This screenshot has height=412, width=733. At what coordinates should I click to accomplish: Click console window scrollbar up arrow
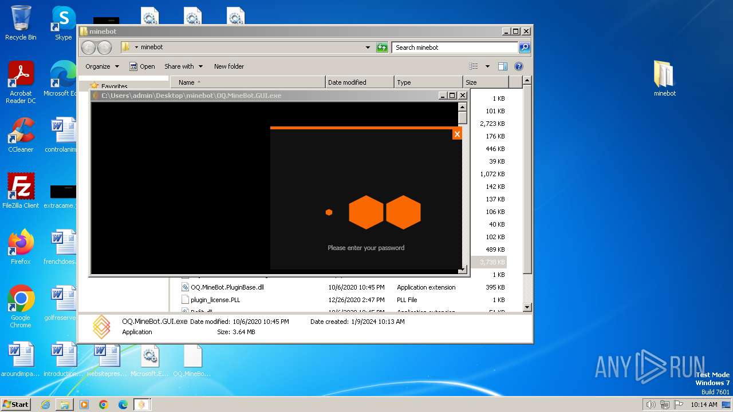463,107
